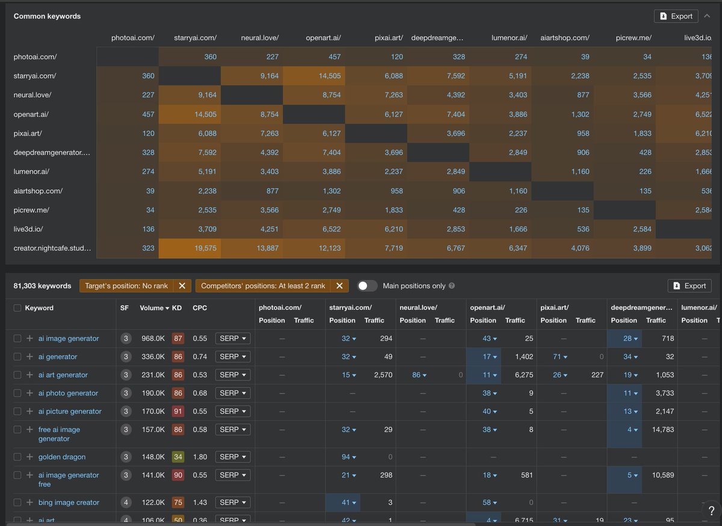This screenshot has width=722, height=526.
Task: Sort table by KD column
Action: click(177, 308)
